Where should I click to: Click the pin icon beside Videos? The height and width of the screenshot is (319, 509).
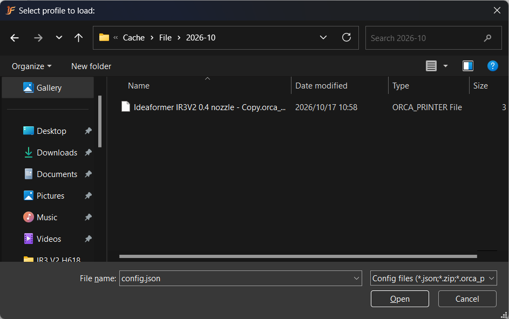[88, 239]
